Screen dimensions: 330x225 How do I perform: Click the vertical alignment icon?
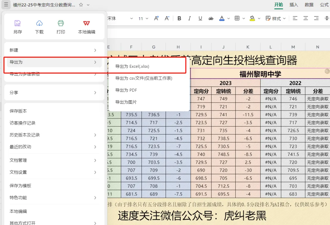(x=327, y=19)
